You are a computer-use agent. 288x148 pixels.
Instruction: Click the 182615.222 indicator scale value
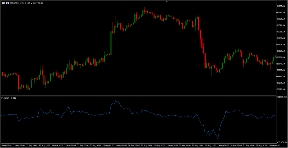click(x=282, y=97)
